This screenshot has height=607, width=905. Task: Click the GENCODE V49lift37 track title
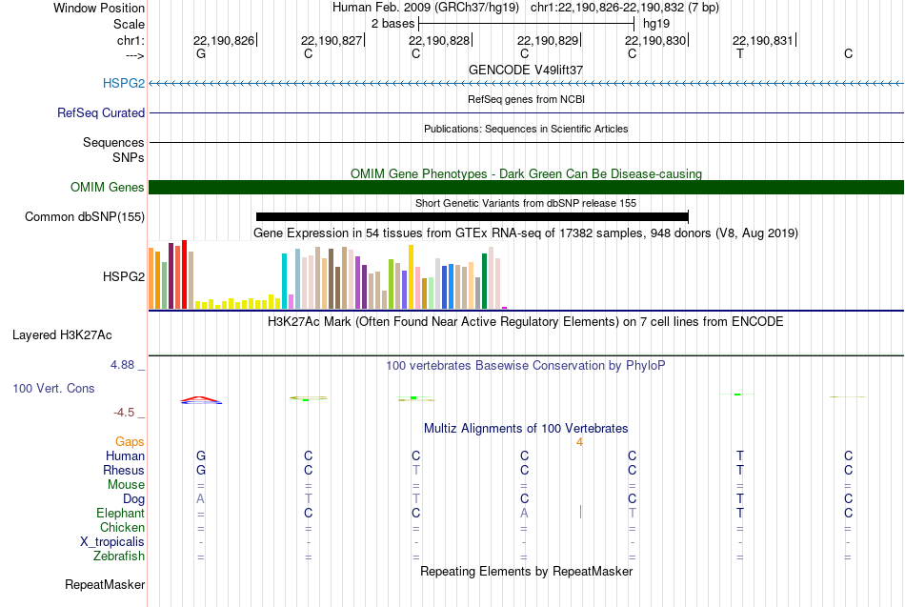(526, 70)
